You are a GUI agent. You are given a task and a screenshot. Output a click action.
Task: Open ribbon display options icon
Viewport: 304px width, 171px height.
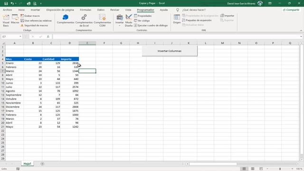point(270,3)
